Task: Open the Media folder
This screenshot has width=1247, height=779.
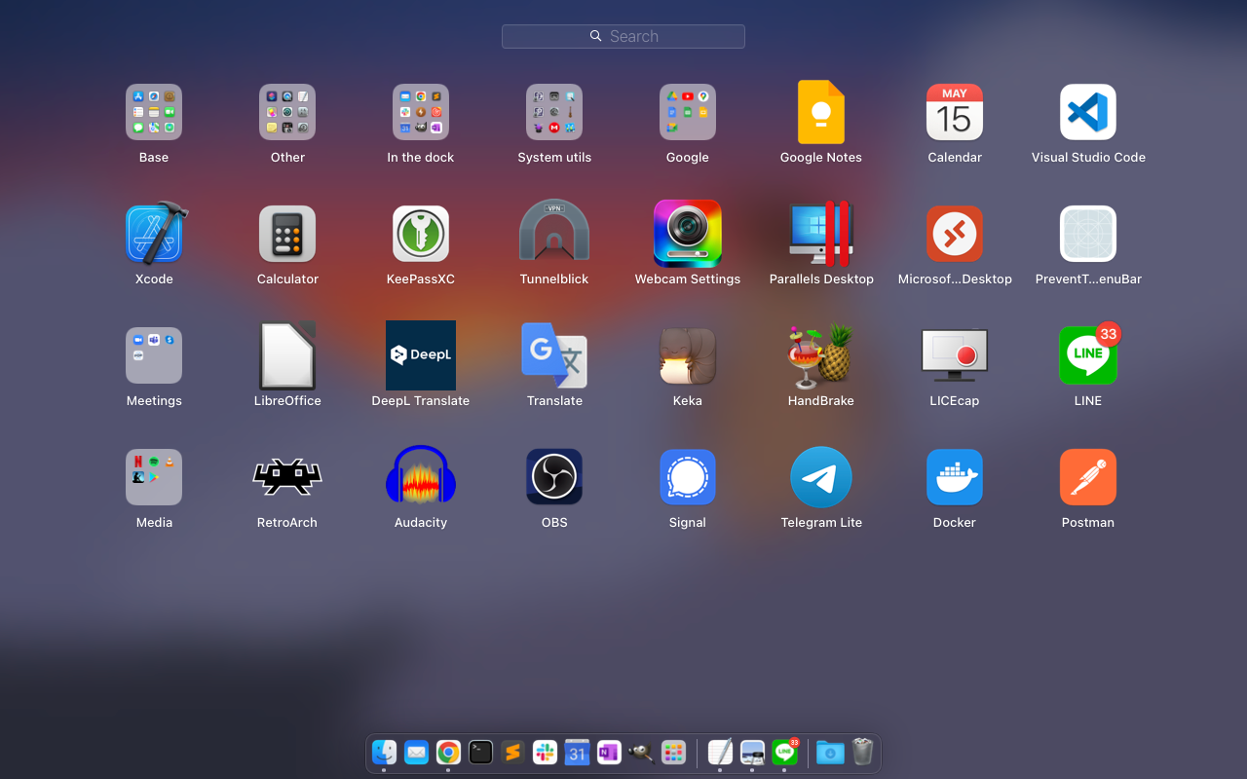Action: [154, 477]
